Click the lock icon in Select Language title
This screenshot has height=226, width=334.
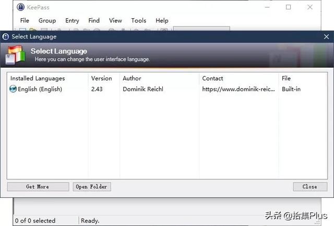click(6, 36)
